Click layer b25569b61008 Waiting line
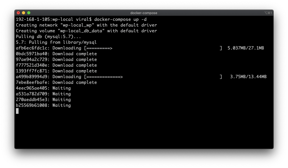The image size is (288, 168). tap(43, 105)
